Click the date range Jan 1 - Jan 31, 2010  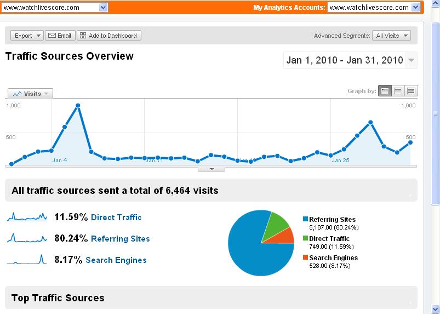(345, 60)
